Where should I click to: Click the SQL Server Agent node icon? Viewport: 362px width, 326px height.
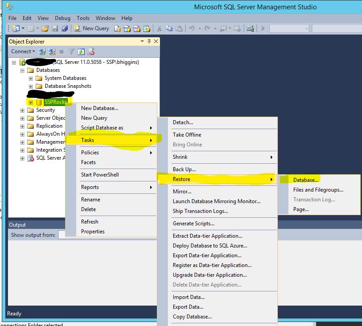31,158
